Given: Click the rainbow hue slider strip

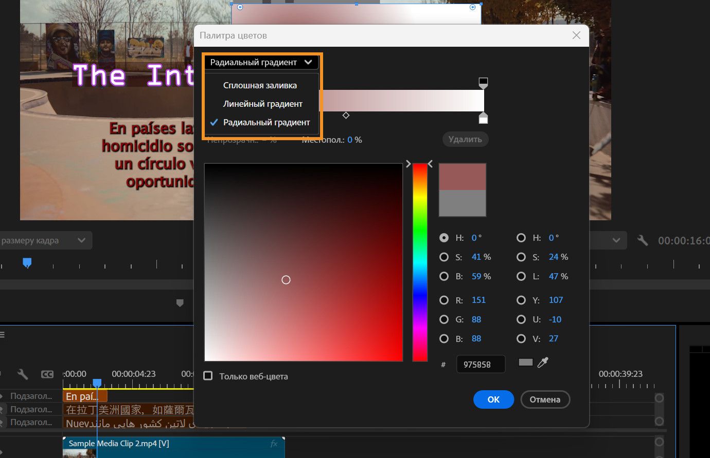Looking at the screenshot, I should point(420,262).
